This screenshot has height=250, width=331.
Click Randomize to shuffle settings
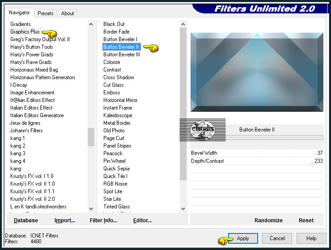click(268, 220)
